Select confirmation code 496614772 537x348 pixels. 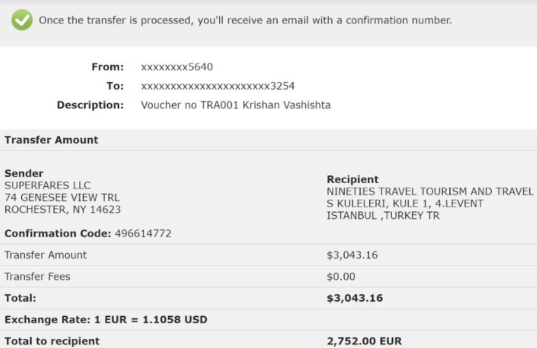[x=143, y=234]
